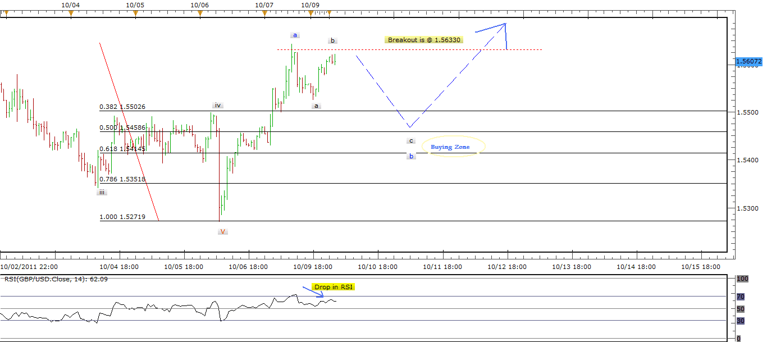This screenshot has height=342, width=767.
Task: Click the 0.786 1.53518 Fibonacci level label
Action: (122, 179)
